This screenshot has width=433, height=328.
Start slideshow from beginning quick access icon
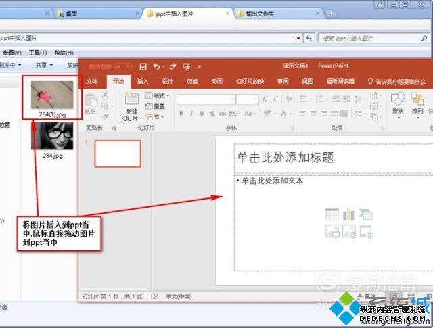click(187, 66)
